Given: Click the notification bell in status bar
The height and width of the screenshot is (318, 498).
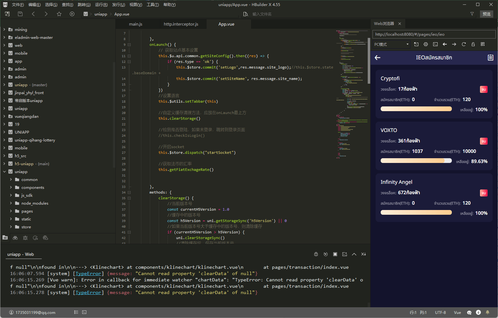Looking at the screenshot, I should coord(487,312).
